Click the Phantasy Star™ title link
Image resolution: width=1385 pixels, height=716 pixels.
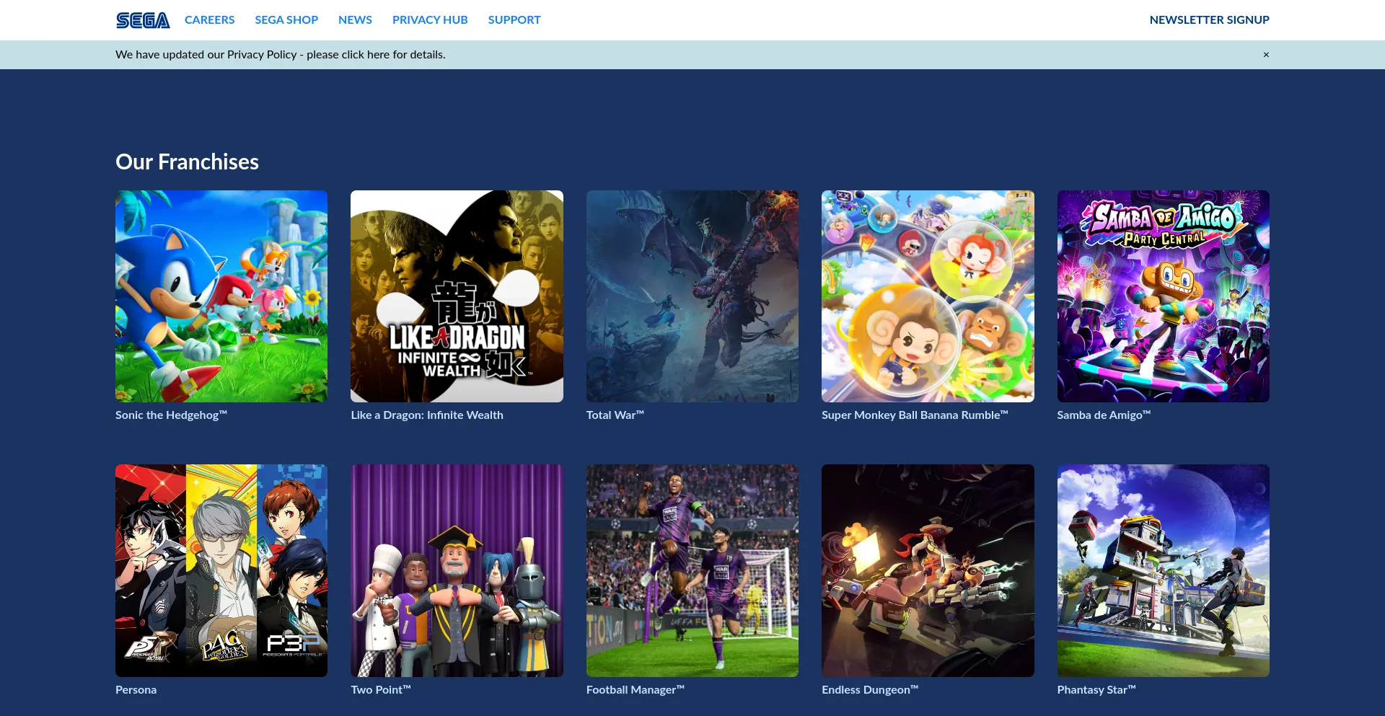(1096, 690)
